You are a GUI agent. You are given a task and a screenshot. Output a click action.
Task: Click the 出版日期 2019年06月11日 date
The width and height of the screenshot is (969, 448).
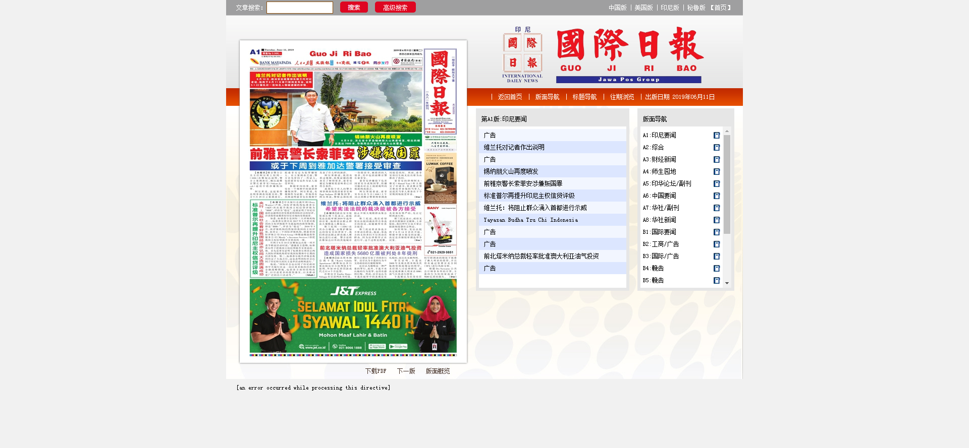click(x=680, y=97)
